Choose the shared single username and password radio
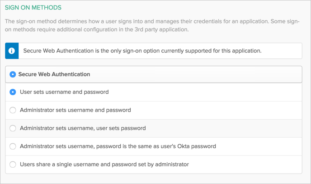The image size is (311, 184). (13, 164)
